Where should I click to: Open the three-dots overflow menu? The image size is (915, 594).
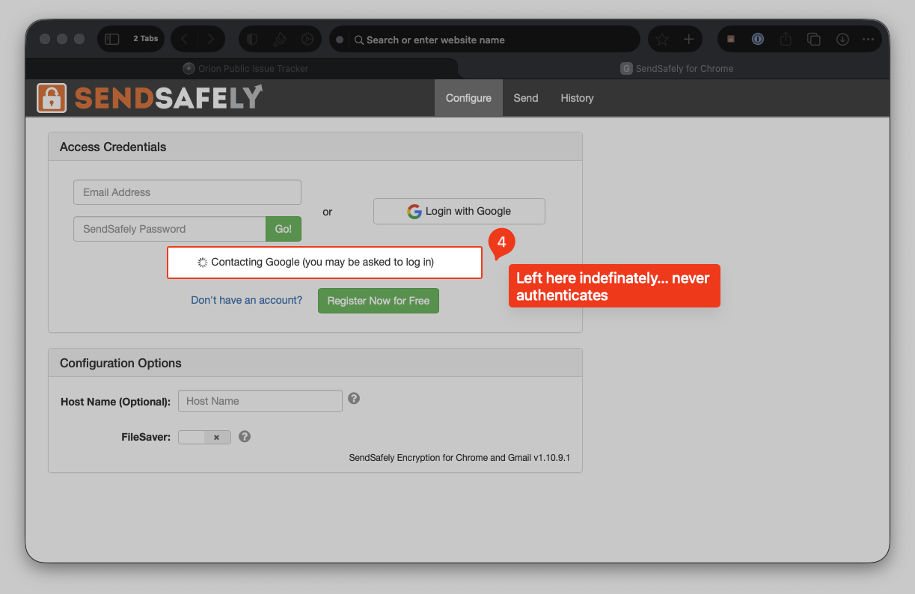pyautogui.click(x=868, y=40)
